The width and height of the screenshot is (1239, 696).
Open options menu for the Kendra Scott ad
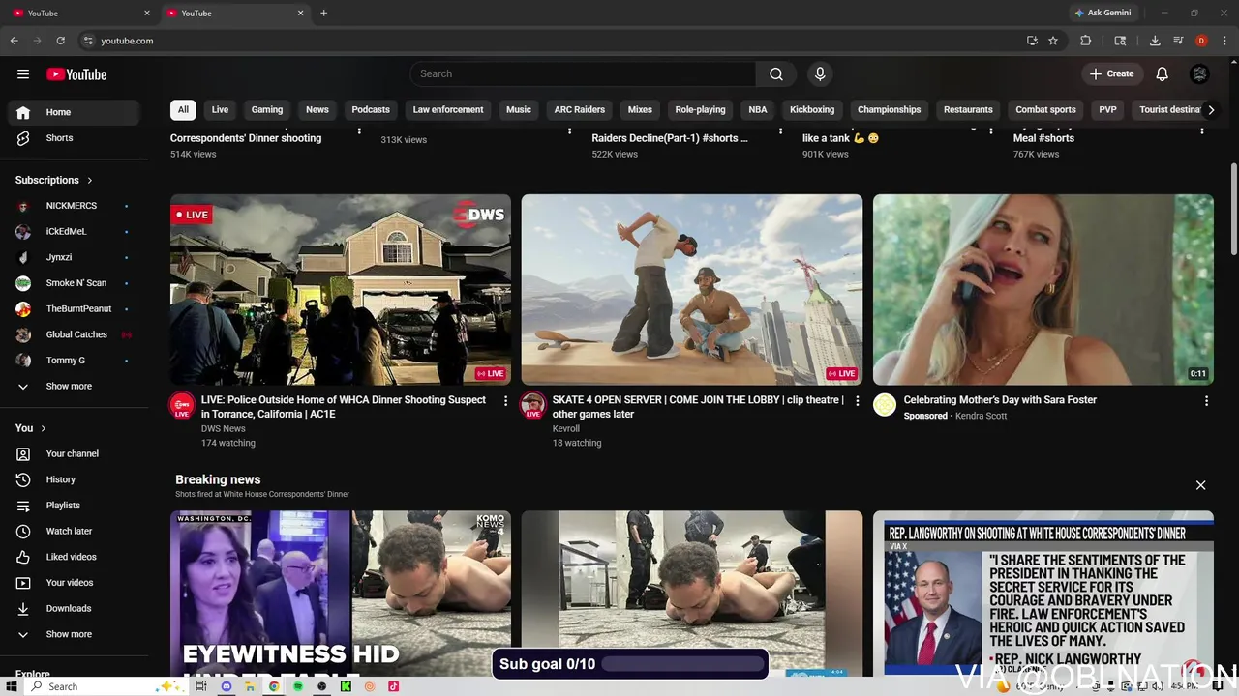coord(1206,401)
